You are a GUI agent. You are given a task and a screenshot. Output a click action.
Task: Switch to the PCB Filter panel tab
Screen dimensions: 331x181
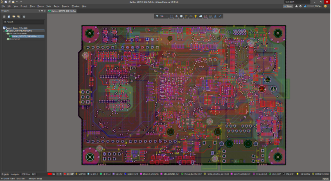pyautogui.click(x=26, y=174)
